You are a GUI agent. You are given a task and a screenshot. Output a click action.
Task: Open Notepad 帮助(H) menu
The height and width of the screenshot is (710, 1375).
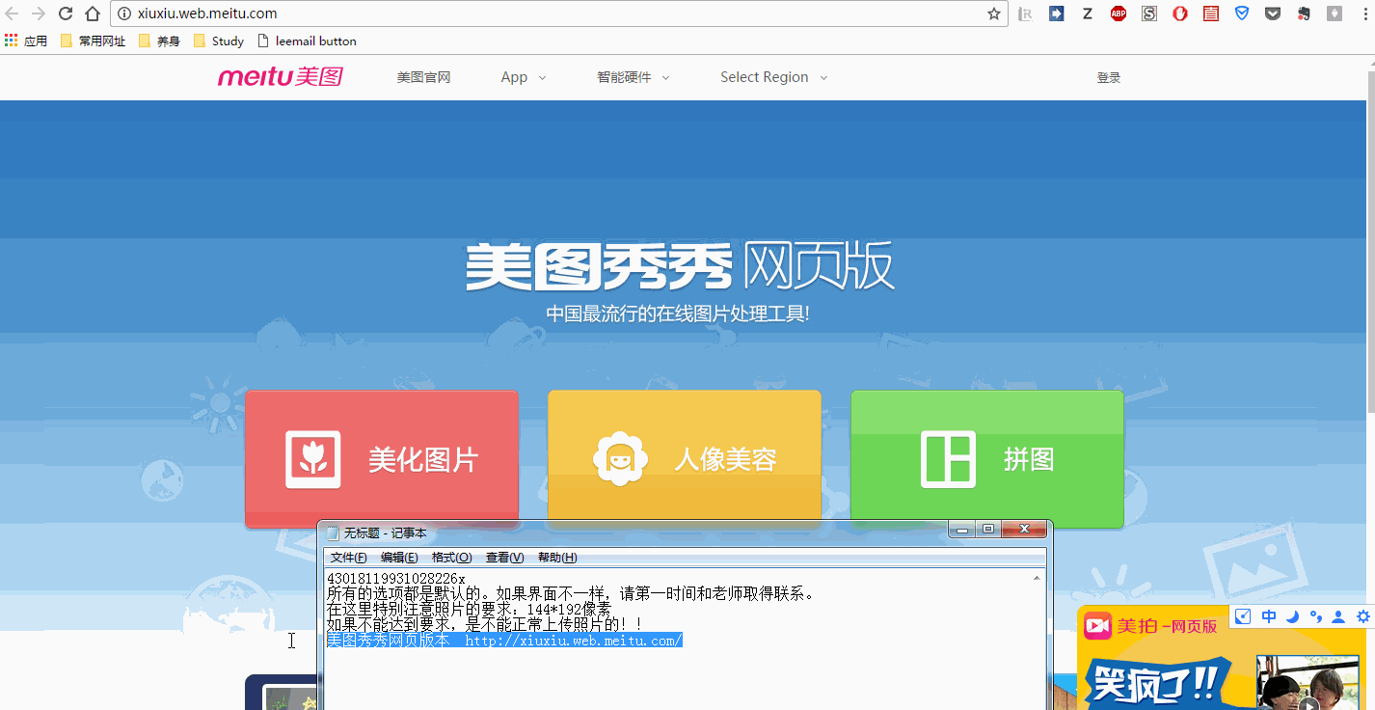tap(557, 558)
